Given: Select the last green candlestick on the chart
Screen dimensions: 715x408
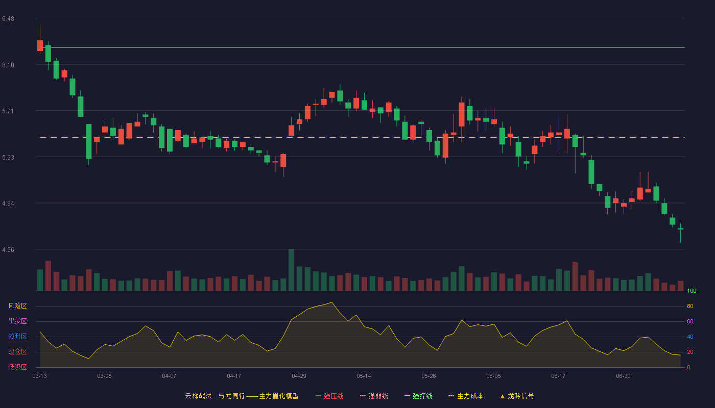Looking at the screenshot, I should tap(680, 229).
